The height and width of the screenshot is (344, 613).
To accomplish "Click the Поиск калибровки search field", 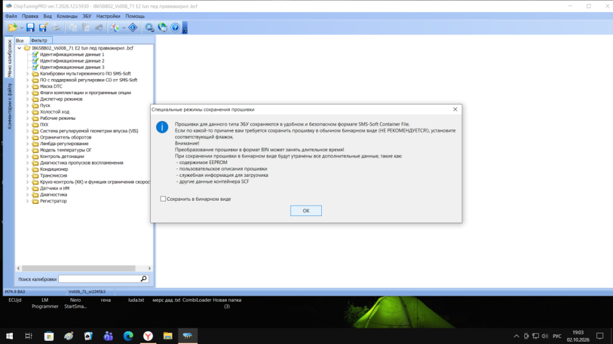I will [x=99, y=279].
